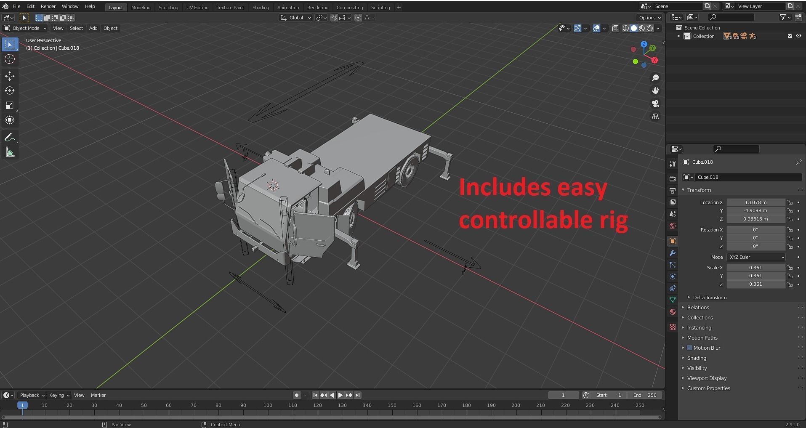Jump to the timeline start frame
The image size is (806, 428).
pyautogui.click(x=315, y=395)
